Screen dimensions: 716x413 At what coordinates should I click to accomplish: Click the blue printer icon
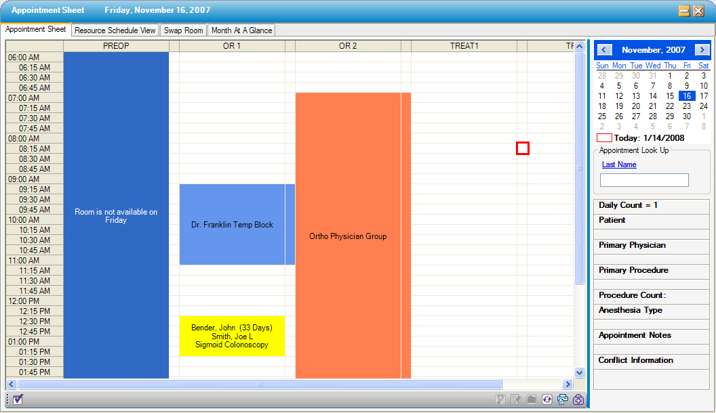tap(562, 399)
